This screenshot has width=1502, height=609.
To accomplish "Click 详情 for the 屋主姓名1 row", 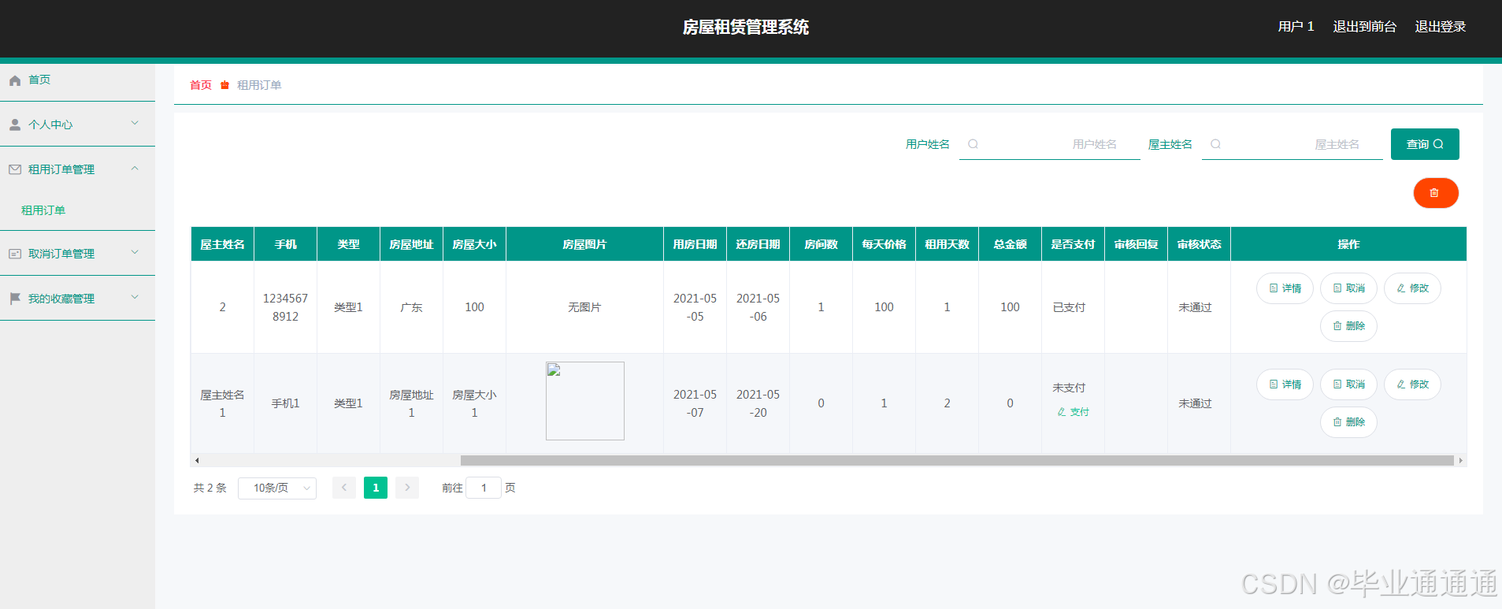I will [1285, 384].
